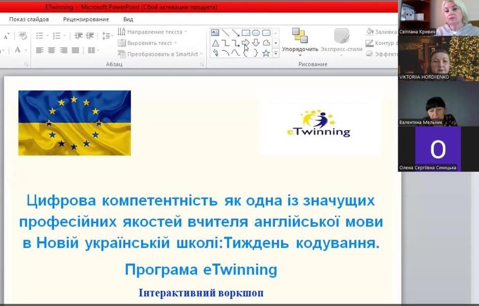Open the Упорядочить dropdown
The width and height of the screenshot is (479, 306).
pyautogui.click(x=300, y=50)
